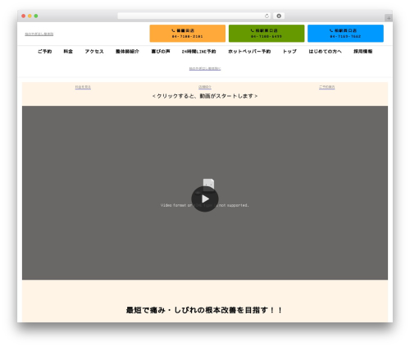Click the site logo link at top-left

click(x=39, y=34)
